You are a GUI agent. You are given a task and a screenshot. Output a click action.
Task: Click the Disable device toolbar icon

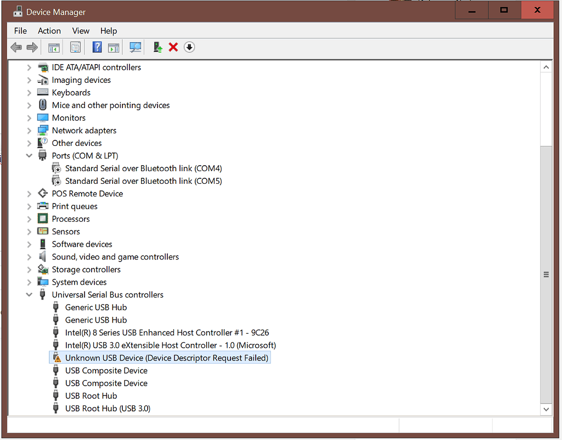(189, 47)
